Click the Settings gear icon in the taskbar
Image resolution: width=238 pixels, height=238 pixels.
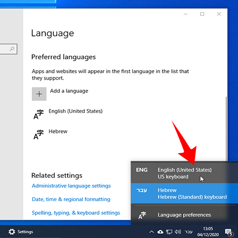12,232
